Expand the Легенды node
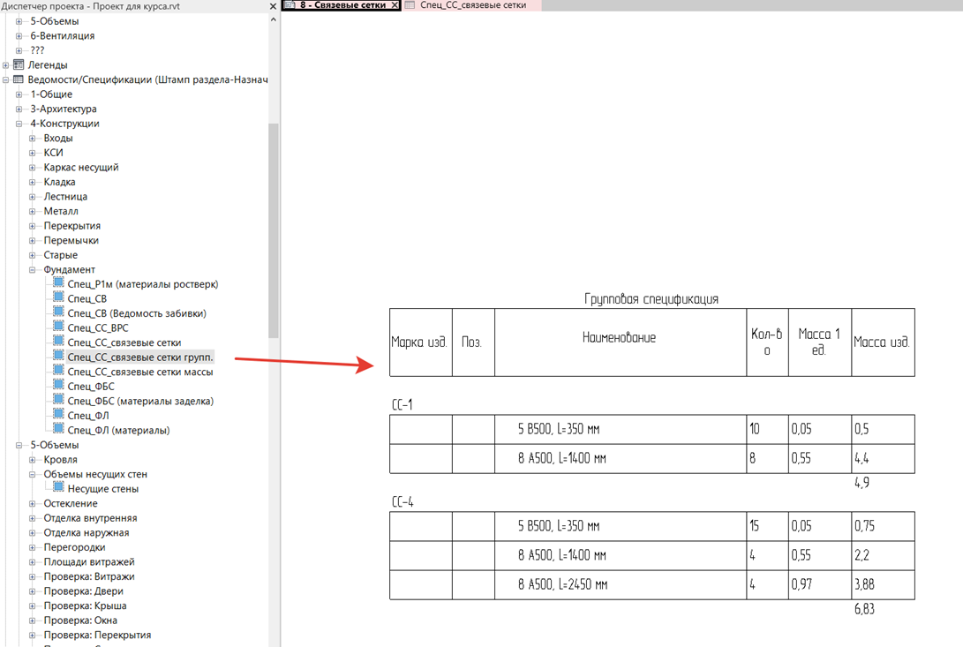Screen dimensions: 963x647 click(5, 64)
